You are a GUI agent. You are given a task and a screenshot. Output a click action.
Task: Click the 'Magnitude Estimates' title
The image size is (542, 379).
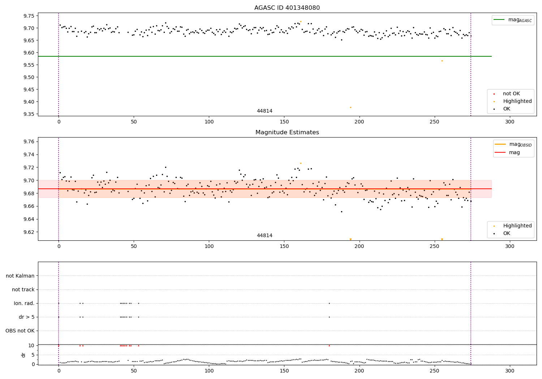[287, 132]
